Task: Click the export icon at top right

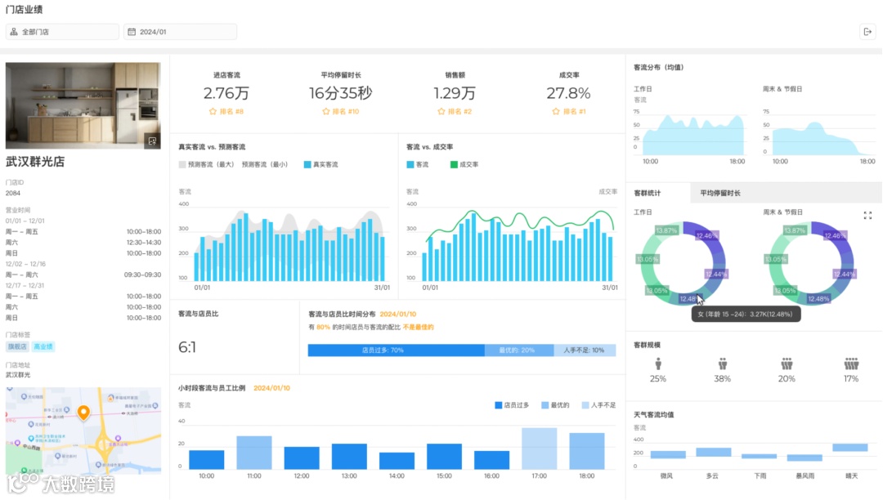Action: pos(867,32)
